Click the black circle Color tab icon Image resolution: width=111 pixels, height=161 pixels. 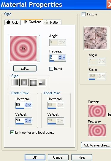[x=8, y=22]
